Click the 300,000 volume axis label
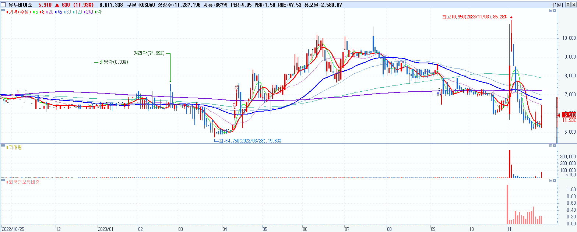 point(567,157)
